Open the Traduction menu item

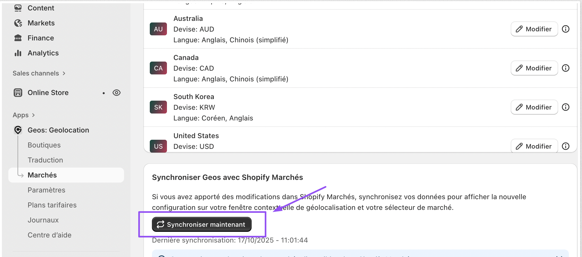coord(45,160)
